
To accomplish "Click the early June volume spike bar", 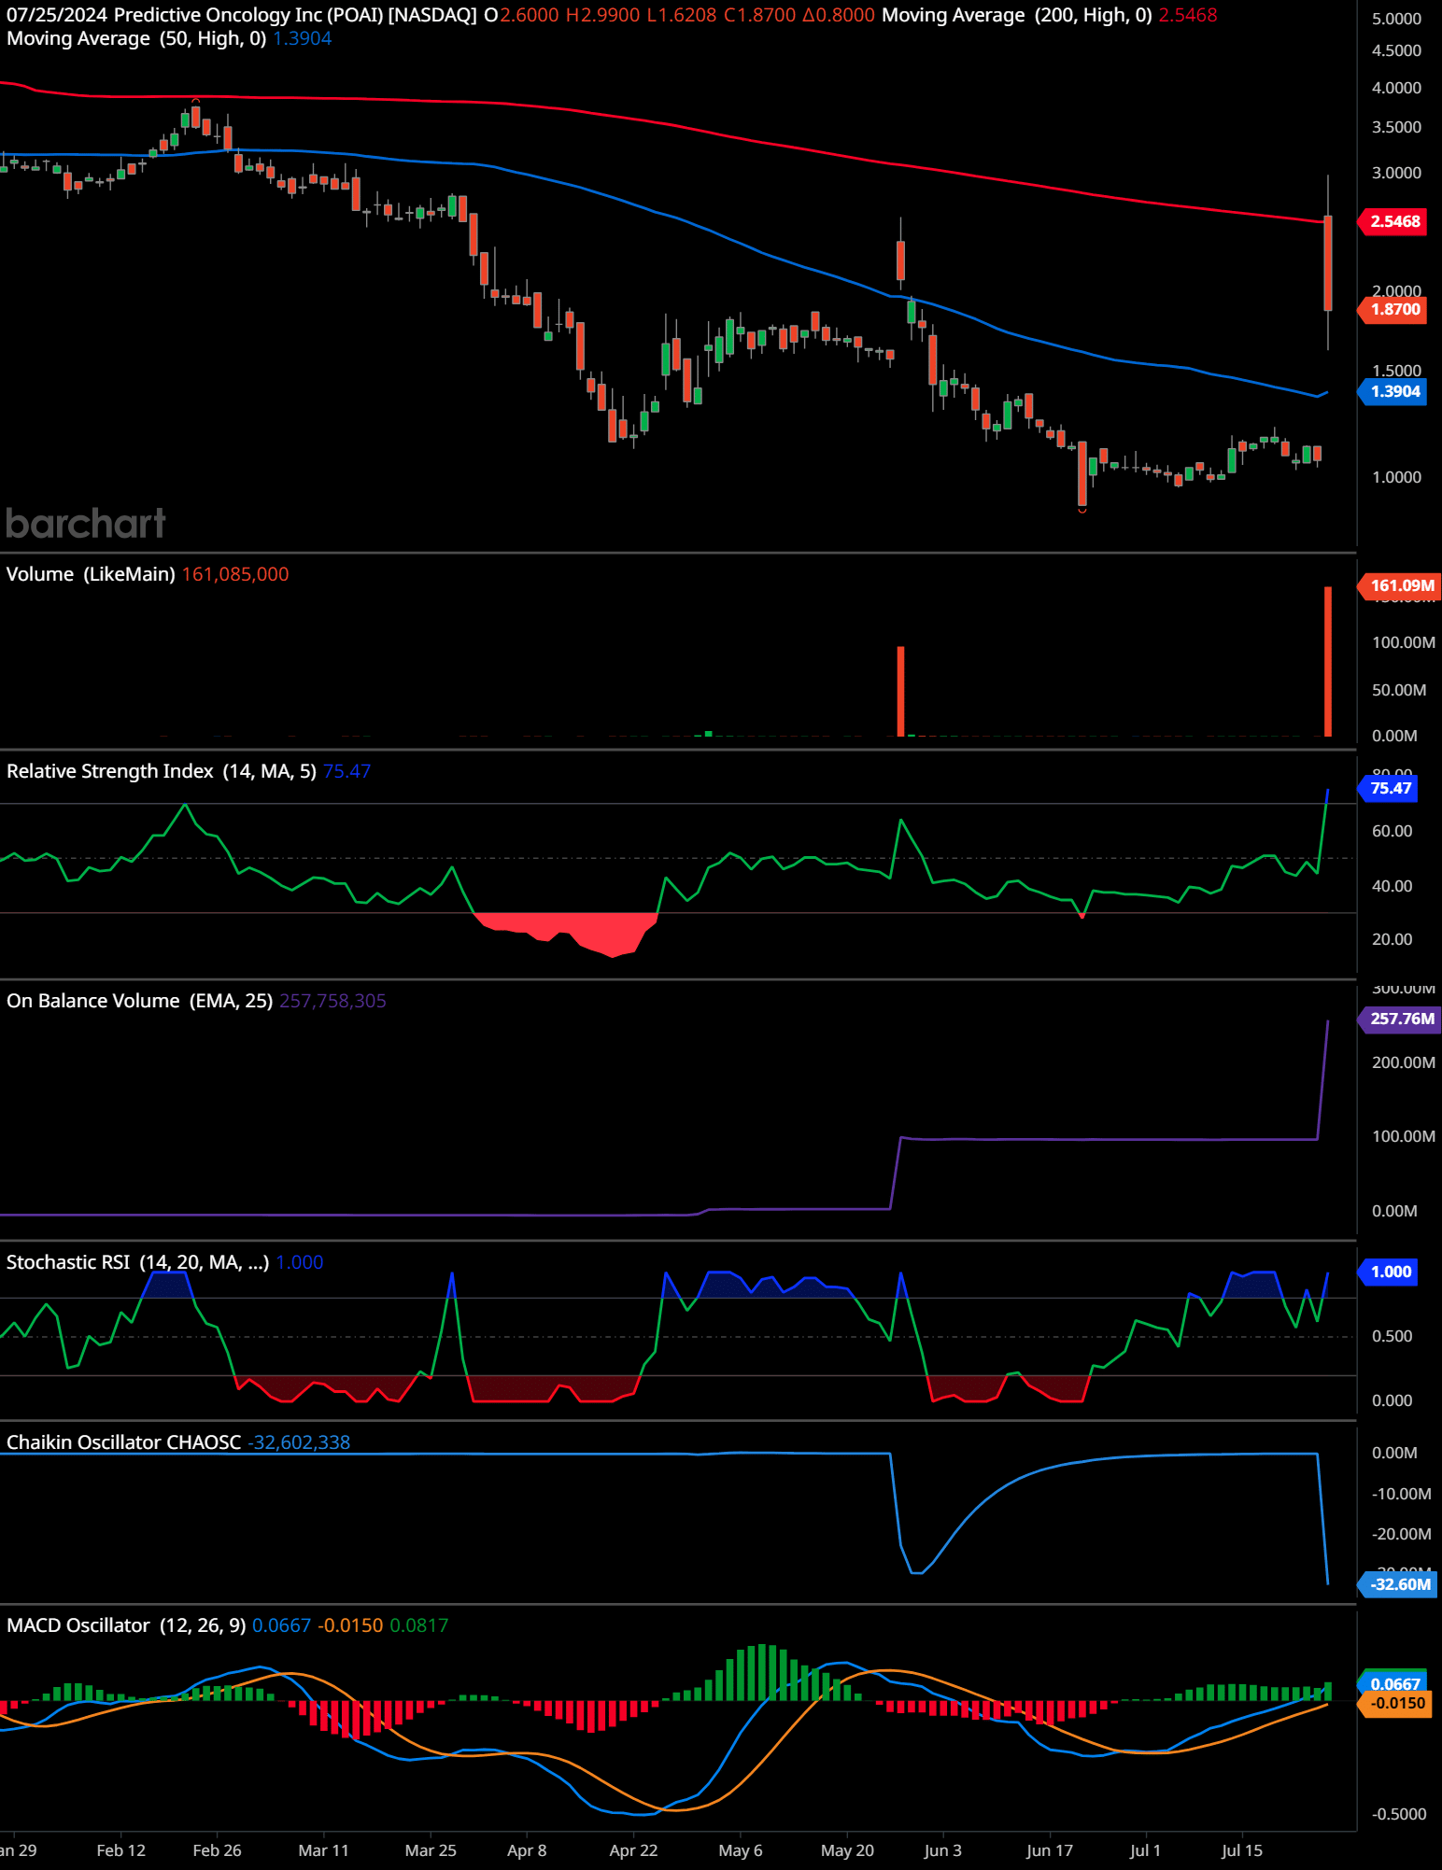I will coord(900,691).
